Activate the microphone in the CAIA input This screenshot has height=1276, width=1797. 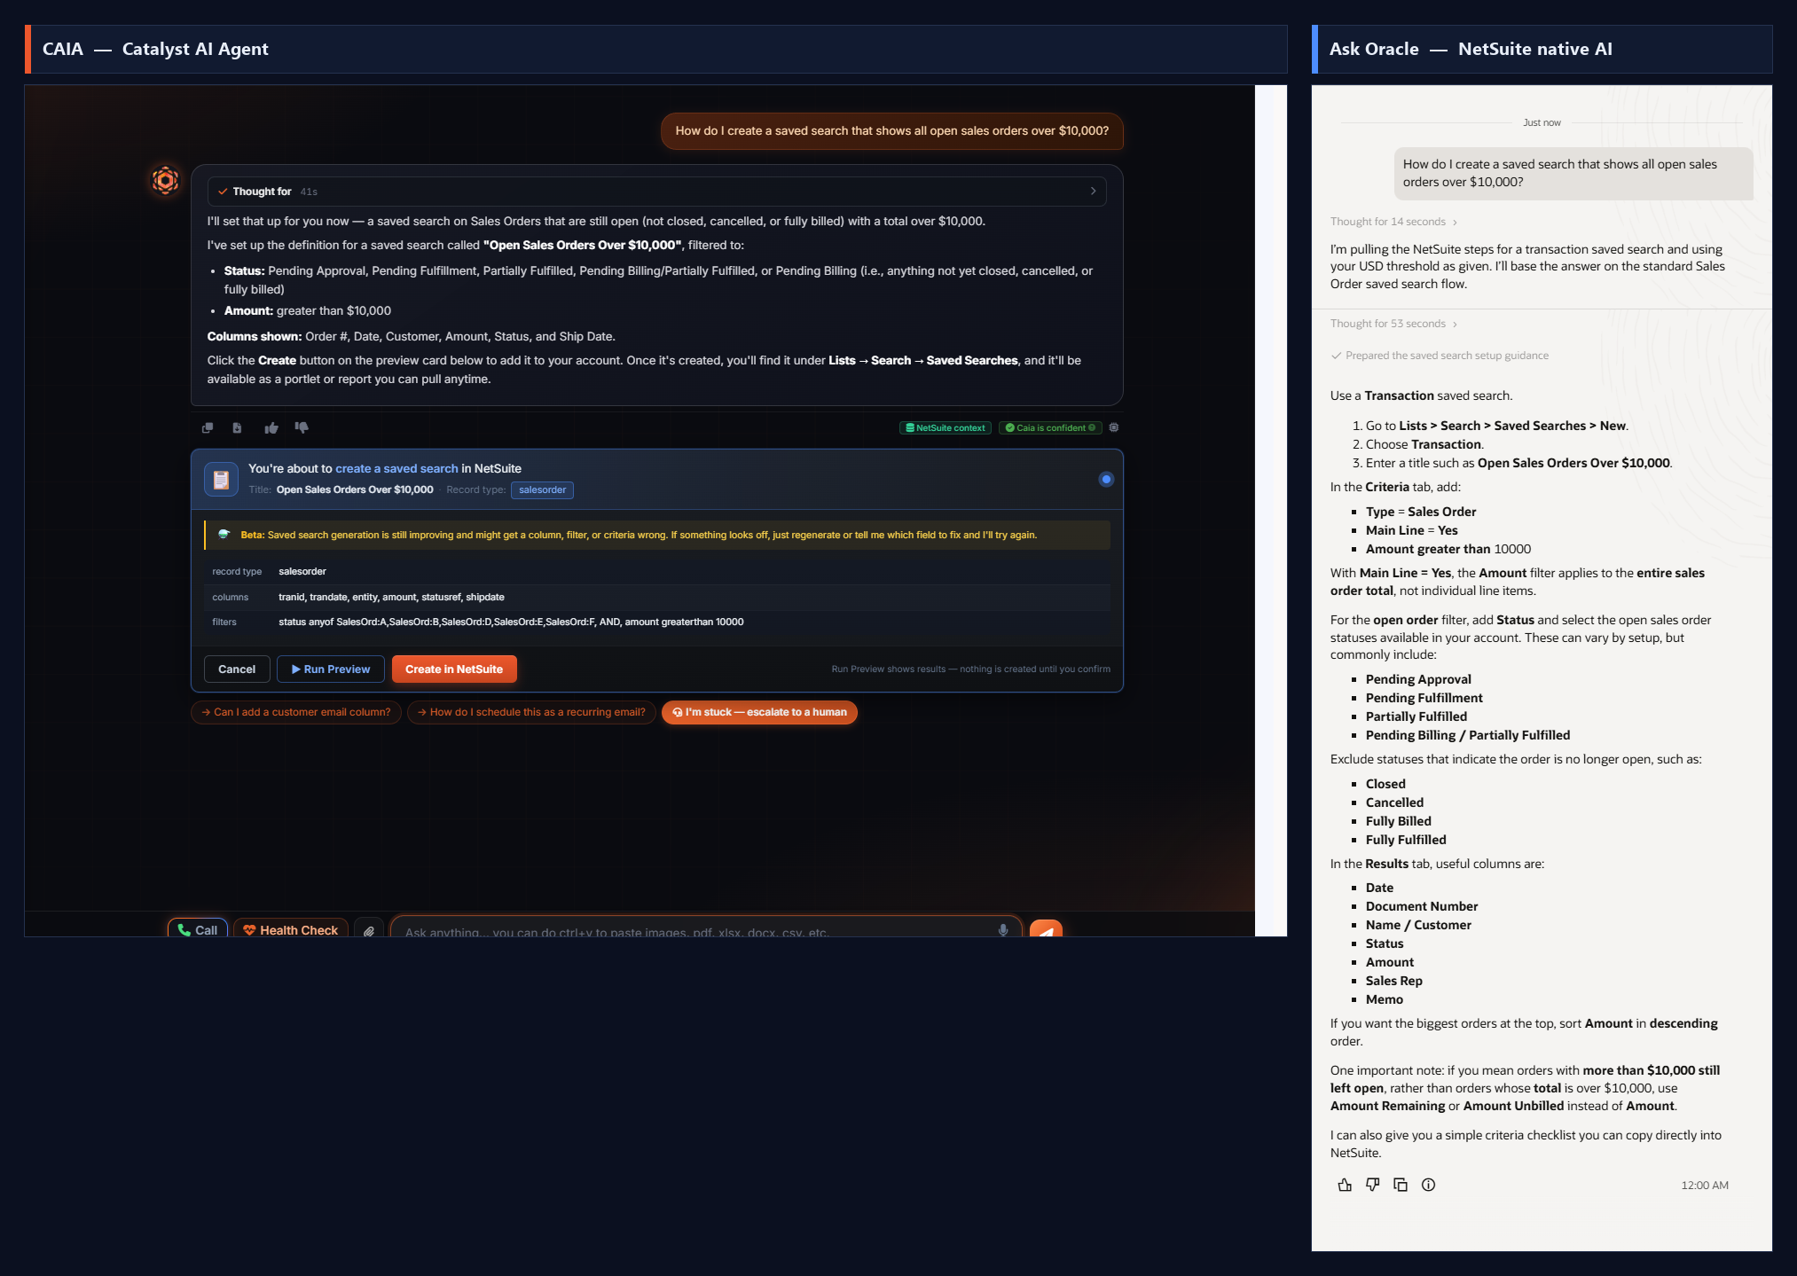click(x=1003, y=930)
